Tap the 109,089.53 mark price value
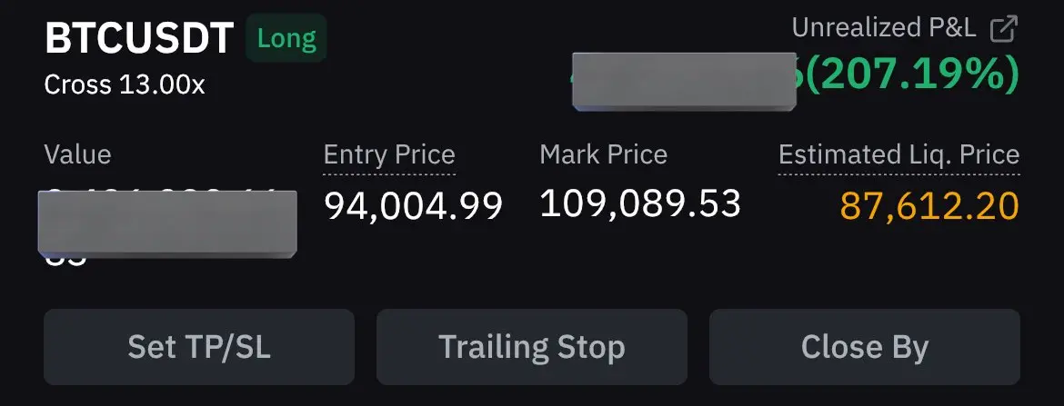The height and width of the screenshot is (406, 1064). [640, 204]
